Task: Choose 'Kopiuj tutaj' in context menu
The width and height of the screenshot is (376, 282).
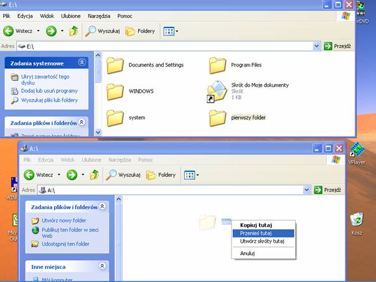Action: (256, 225)
